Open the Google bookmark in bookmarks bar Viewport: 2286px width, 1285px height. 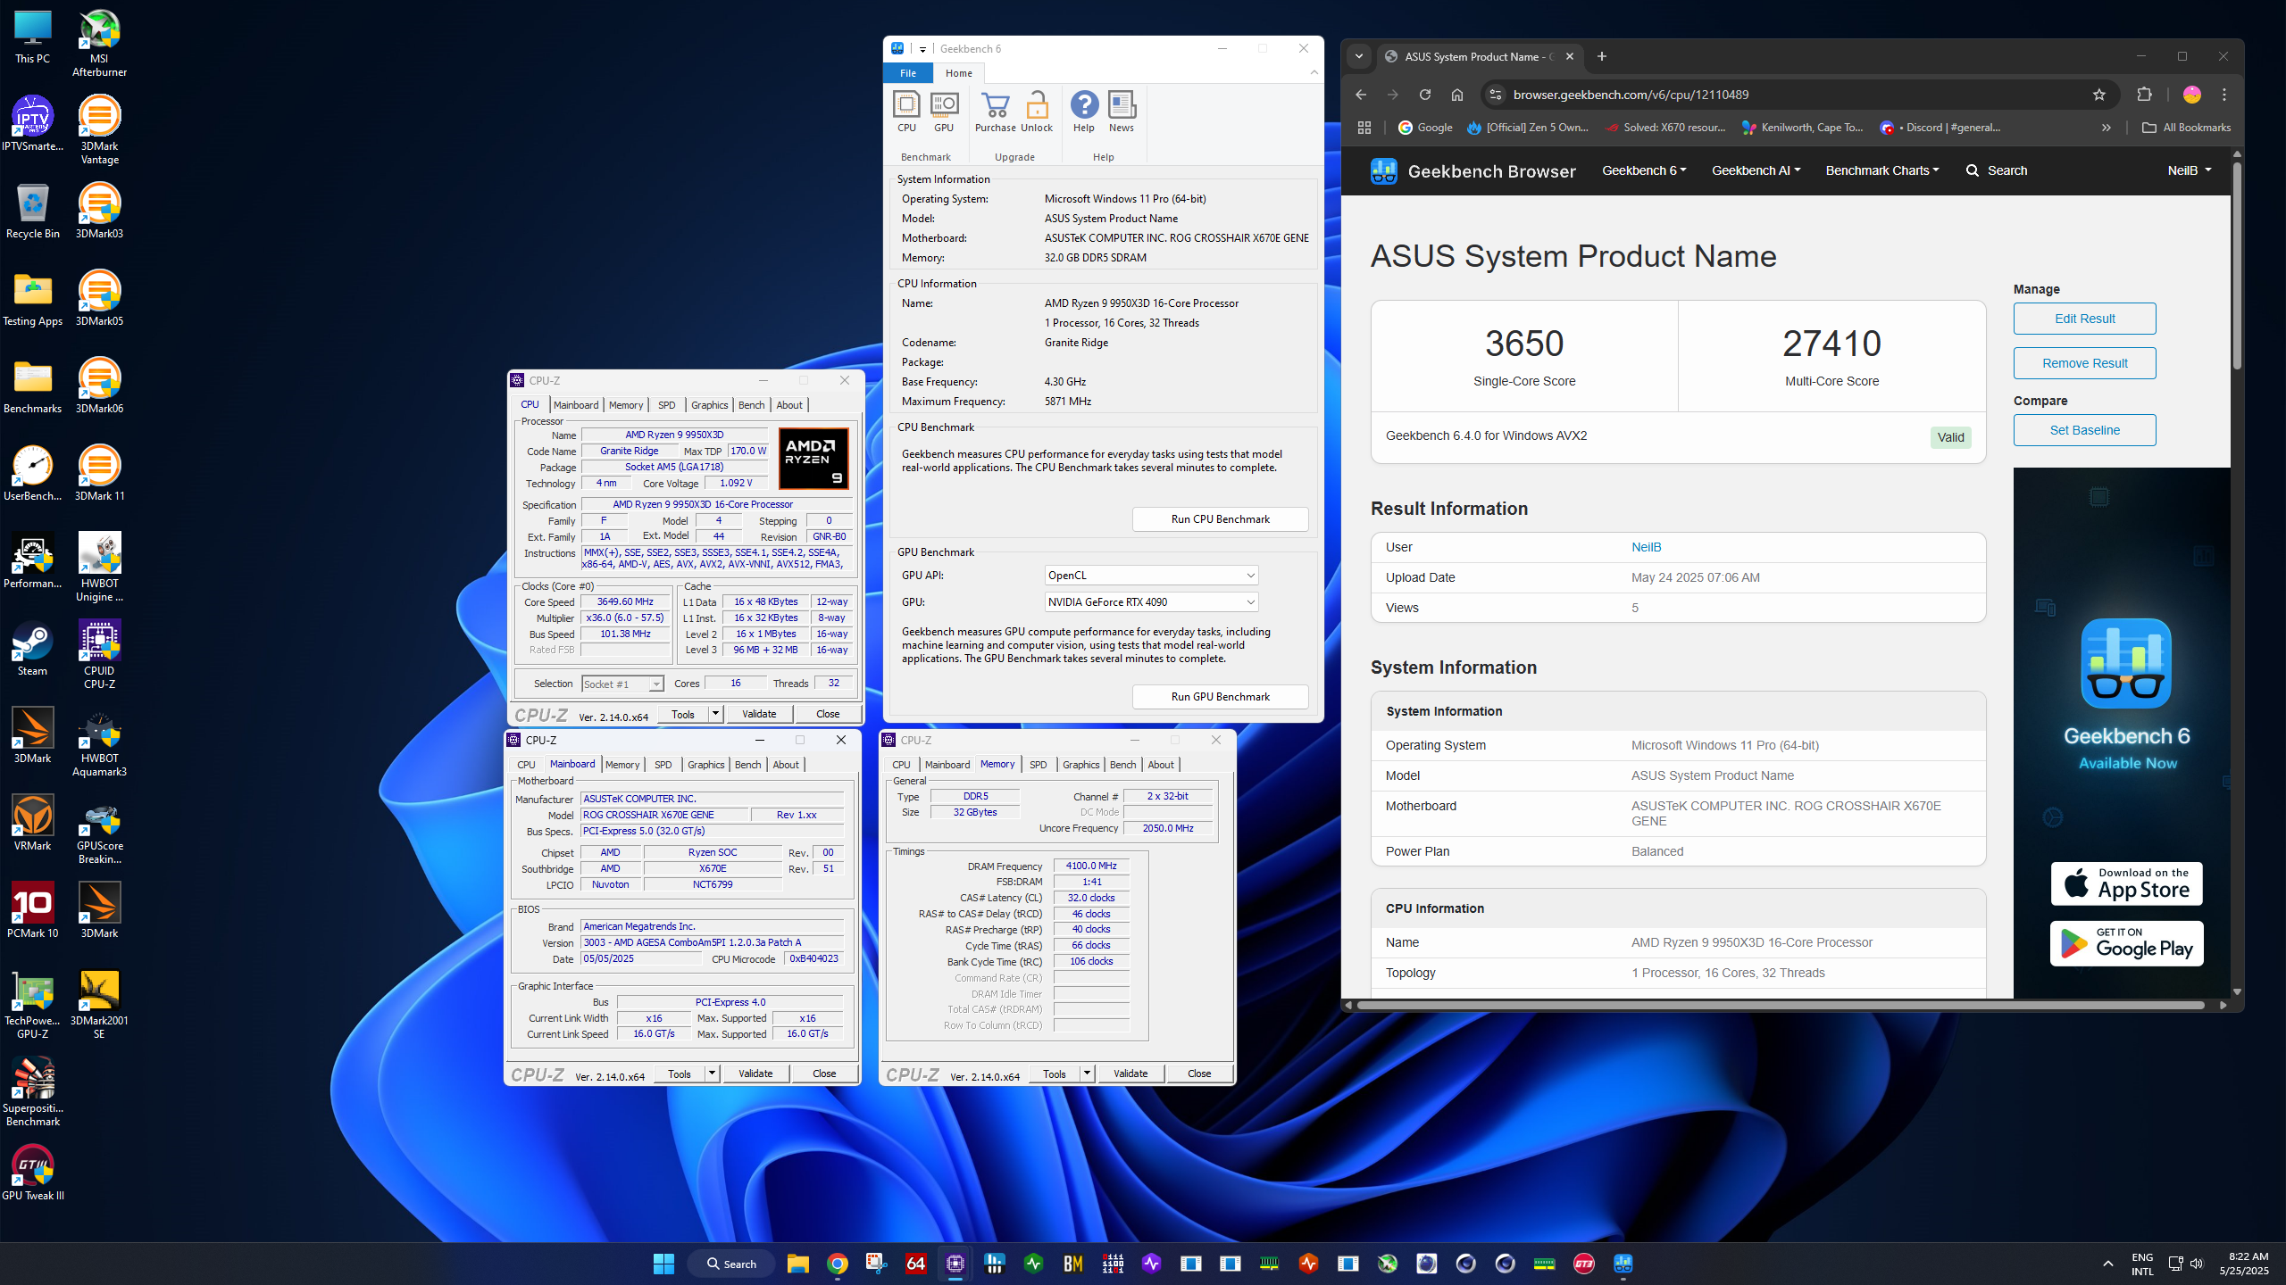point(1425,128)
